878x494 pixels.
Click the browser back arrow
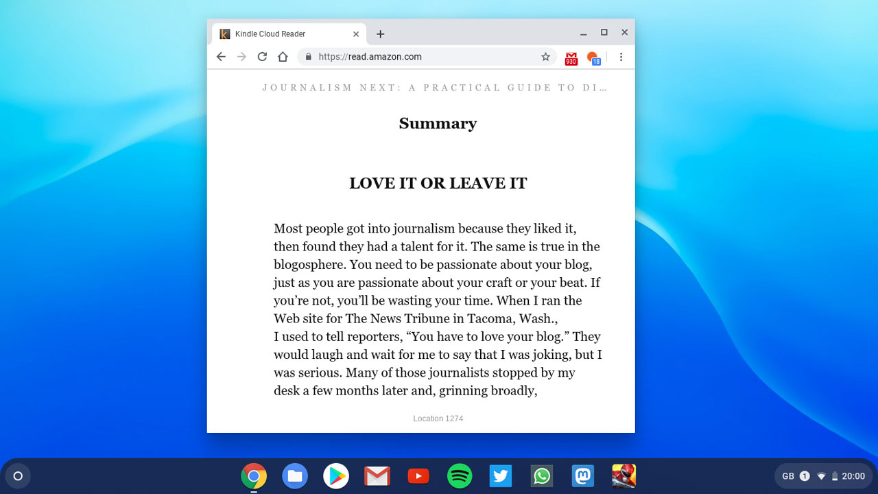221,57
